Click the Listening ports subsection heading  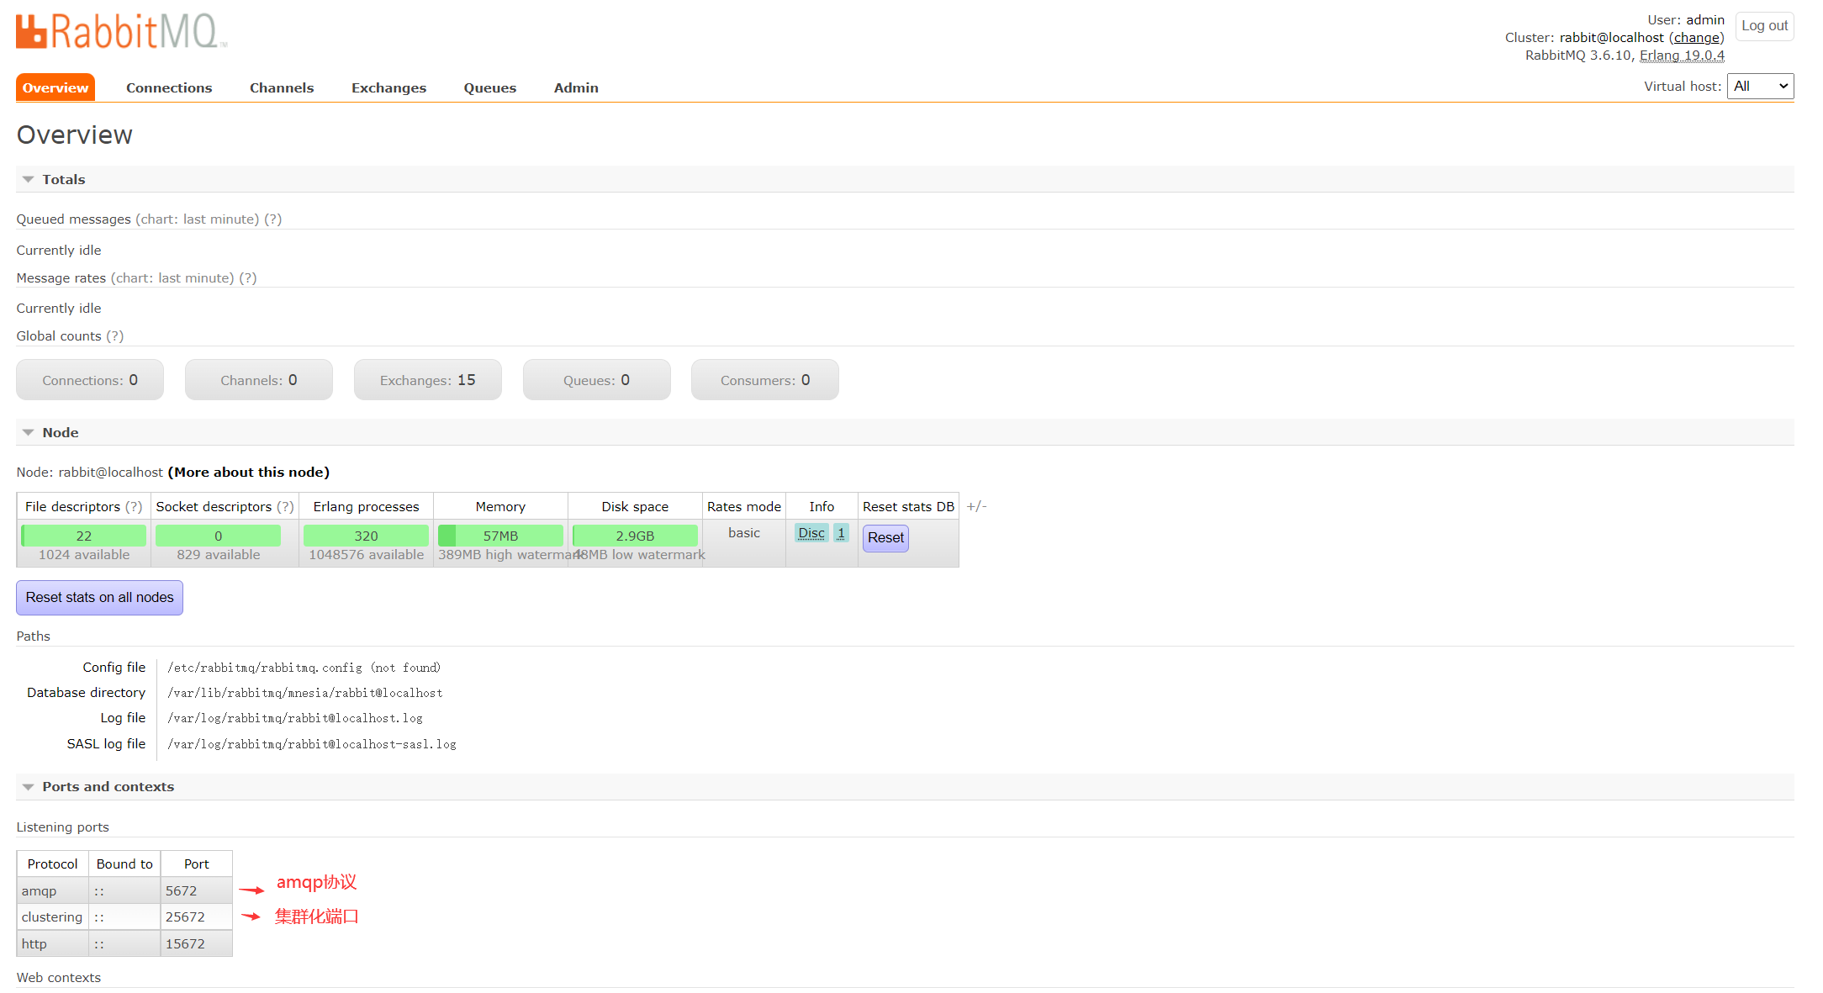(x=63, y=827)
